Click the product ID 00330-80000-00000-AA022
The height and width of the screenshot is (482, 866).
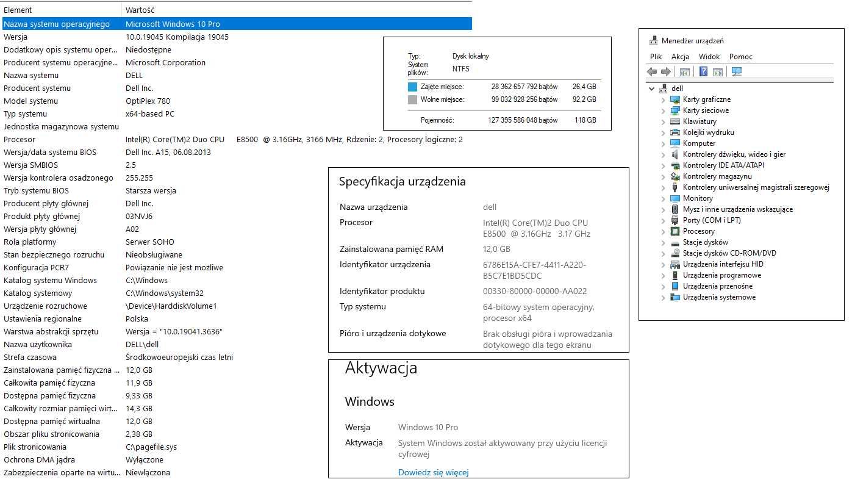click(x=535, y=291)
